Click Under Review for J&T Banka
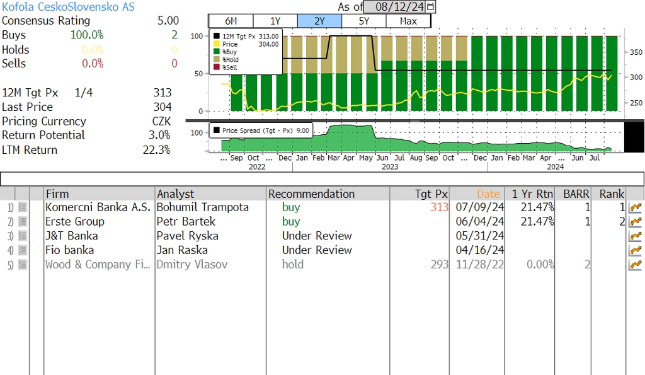The image size is (645, 375). [317, 236]
